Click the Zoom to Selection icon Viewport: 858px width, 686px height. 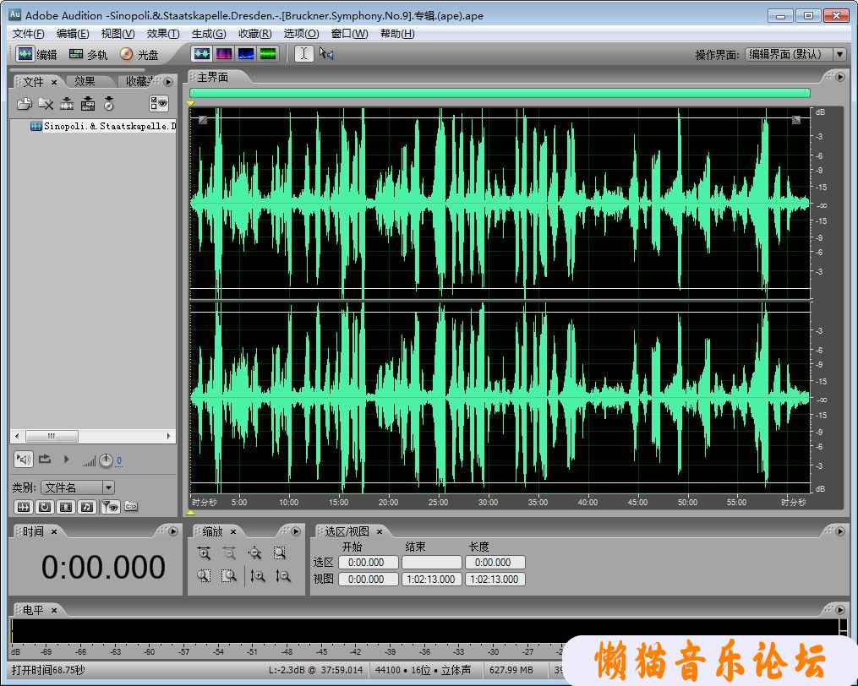coord(280,553)
